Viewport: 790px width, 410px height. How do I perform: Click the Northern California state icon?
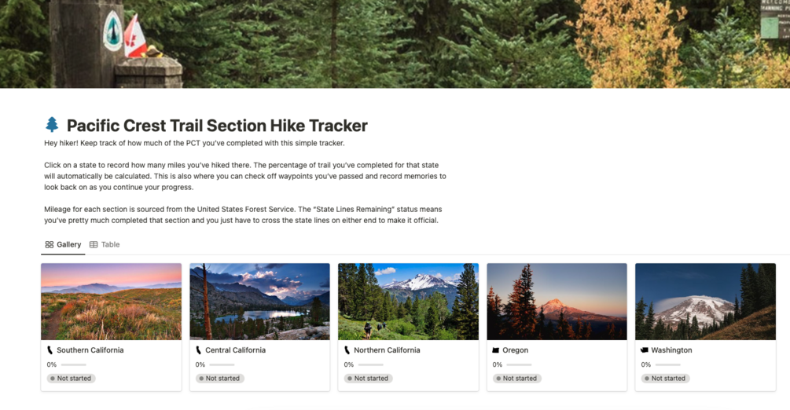pos(347,350)
